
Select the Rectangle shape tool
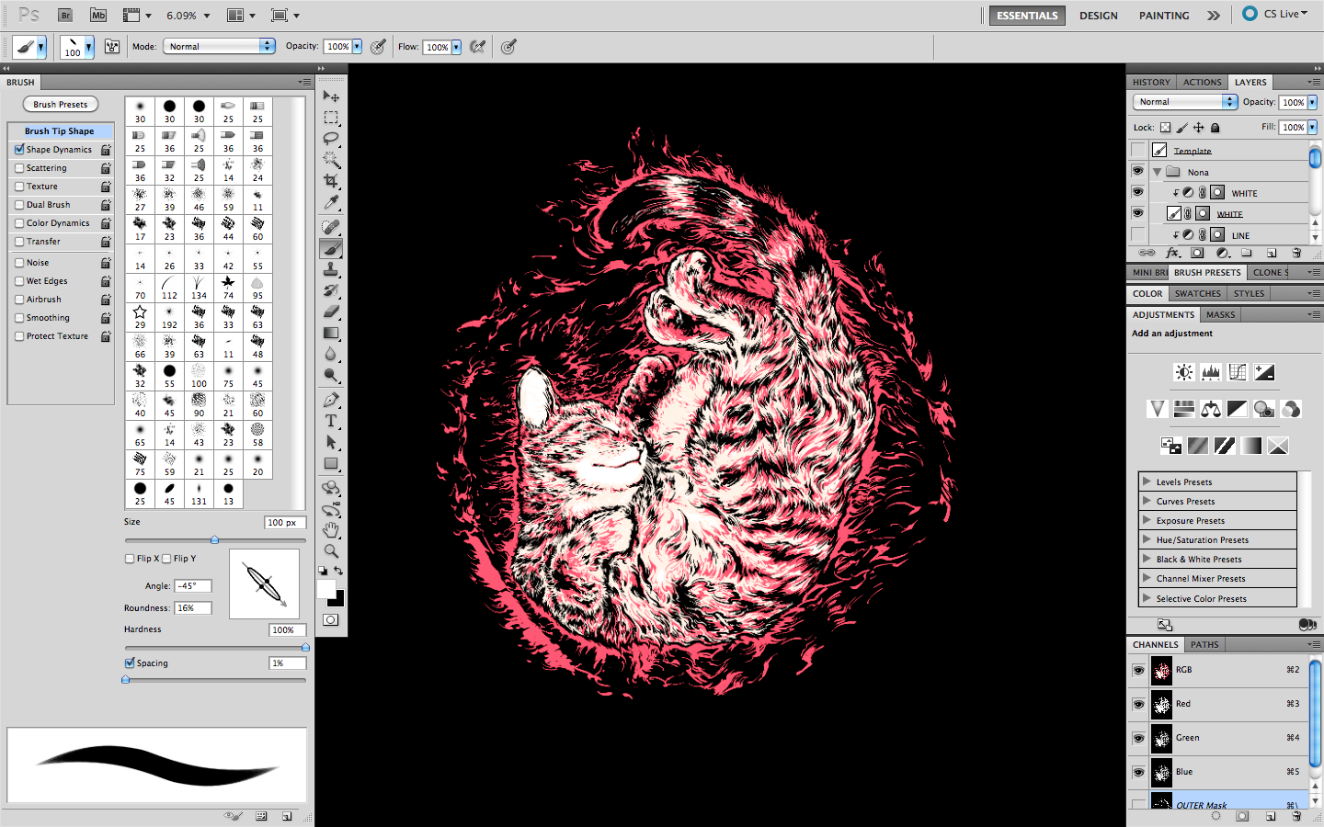tap(331, 463)
